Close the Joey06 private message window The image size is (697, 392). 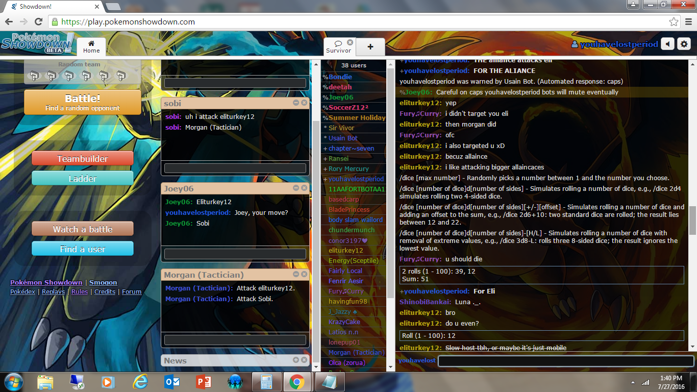pyautogui.click(x=304, y=188)
